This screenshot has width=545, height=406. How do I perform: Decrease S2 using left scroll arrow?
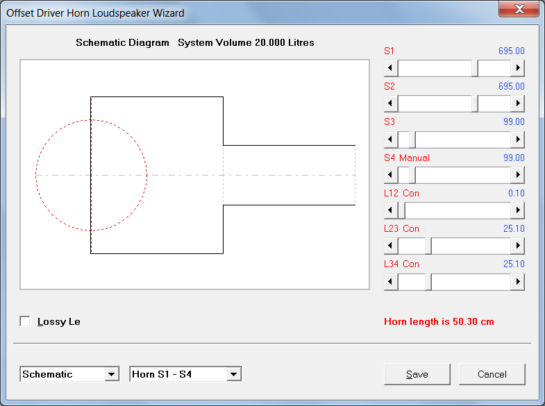[x=391, y=103]
